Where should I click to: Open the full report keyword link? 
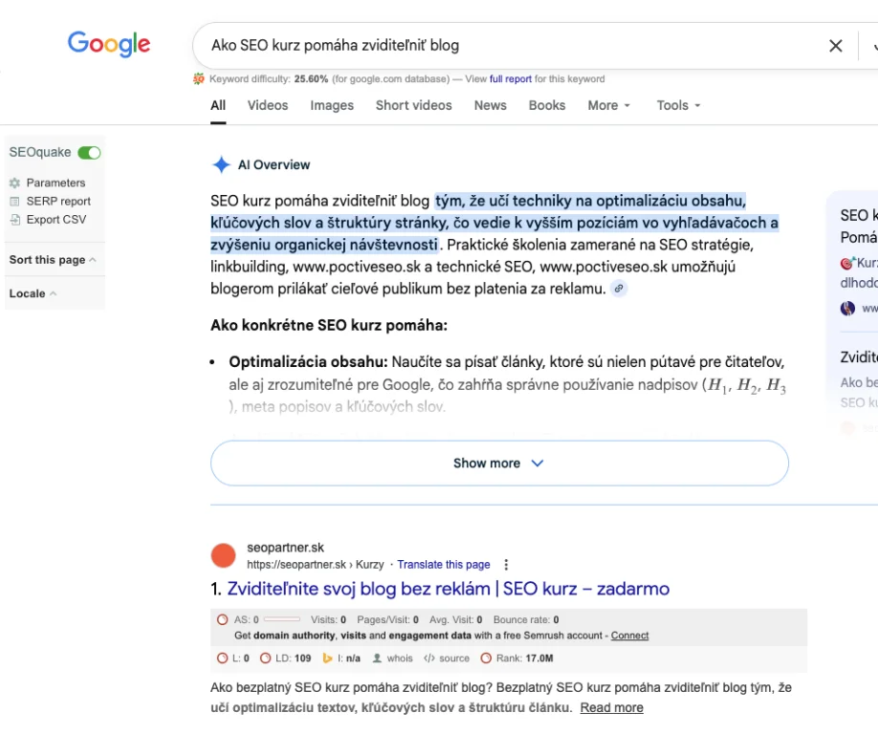point(510,79)
